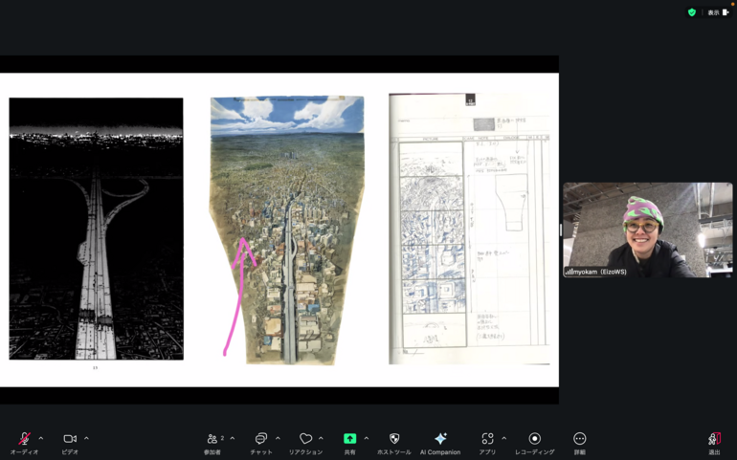Launch AI Companion sparkle icon
The width and height of the screenshot is (737, 460).
[440, 439]
